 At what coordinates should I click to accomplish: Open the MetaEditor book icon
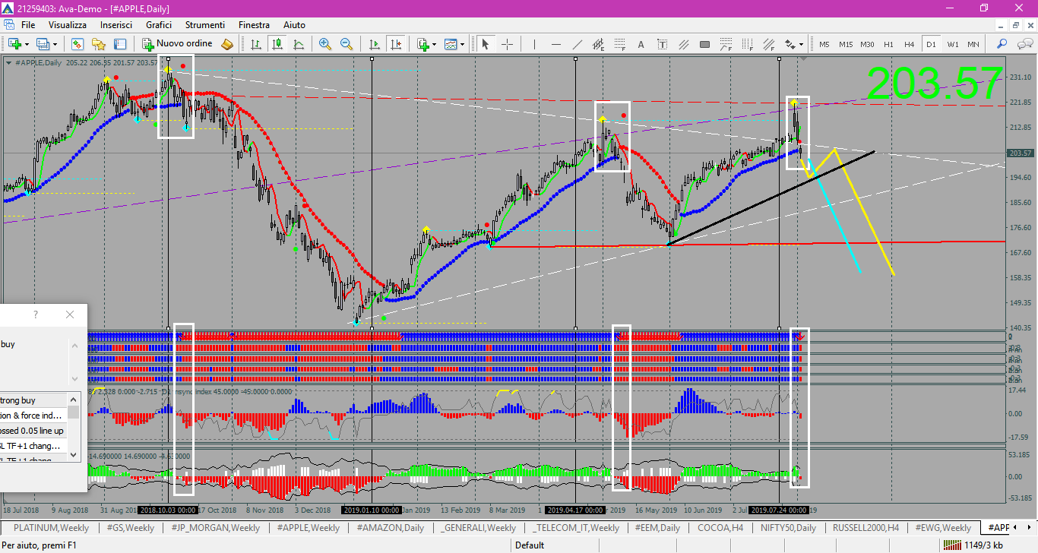(x=226, y=43)
